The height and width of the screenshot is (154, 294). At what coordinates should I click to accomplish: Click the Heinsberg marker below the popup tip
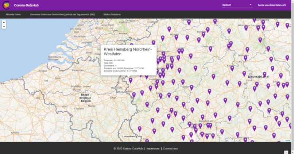[x=131, y=80]
